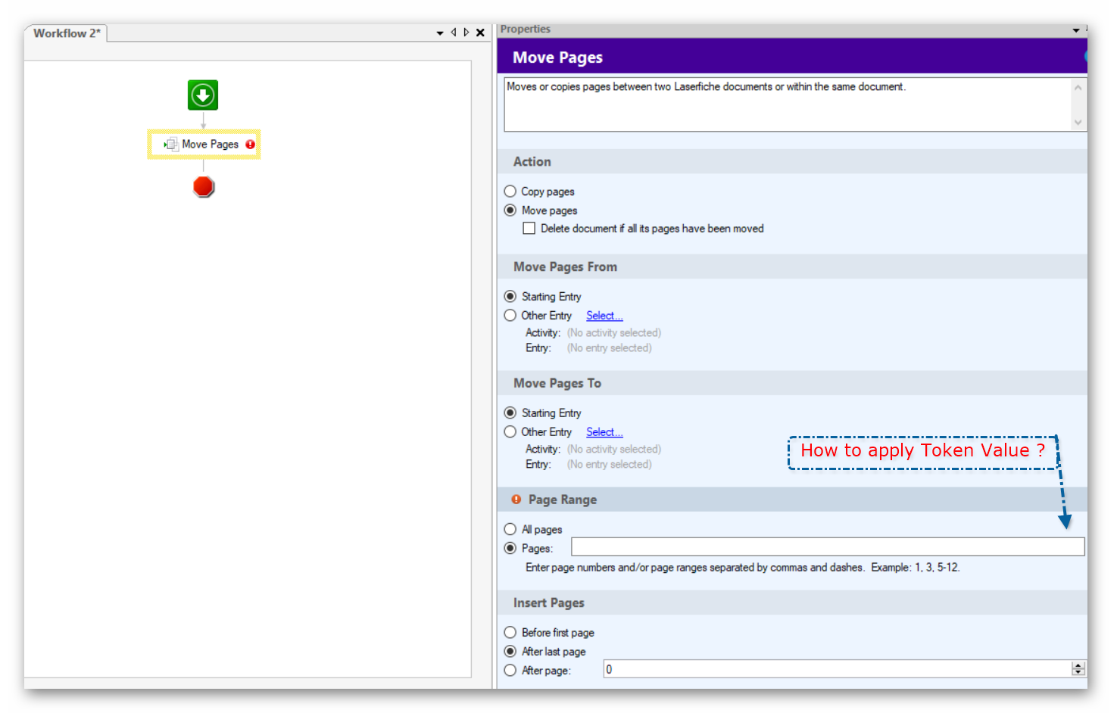
Task: Click Select link under Move Pages From
Action: pyautogui.click(x=604, y=316)
